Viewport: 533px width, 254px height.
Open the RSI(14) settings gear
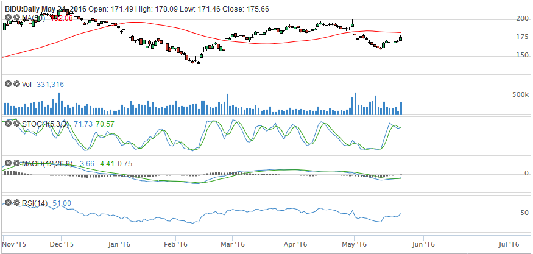[16, 203]
